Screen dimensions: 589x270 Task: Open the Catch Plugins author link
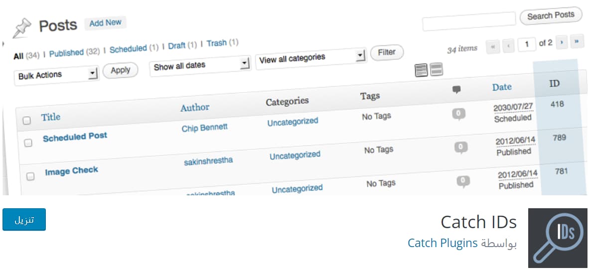pyautogui.click(x=443, y=243)
